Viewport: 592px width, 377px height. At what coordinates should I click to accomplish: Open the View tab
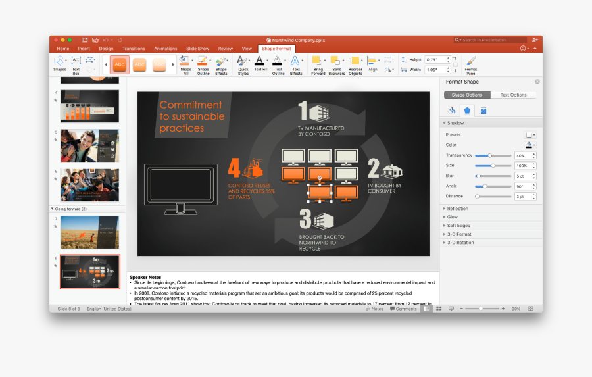pos(247,49)
